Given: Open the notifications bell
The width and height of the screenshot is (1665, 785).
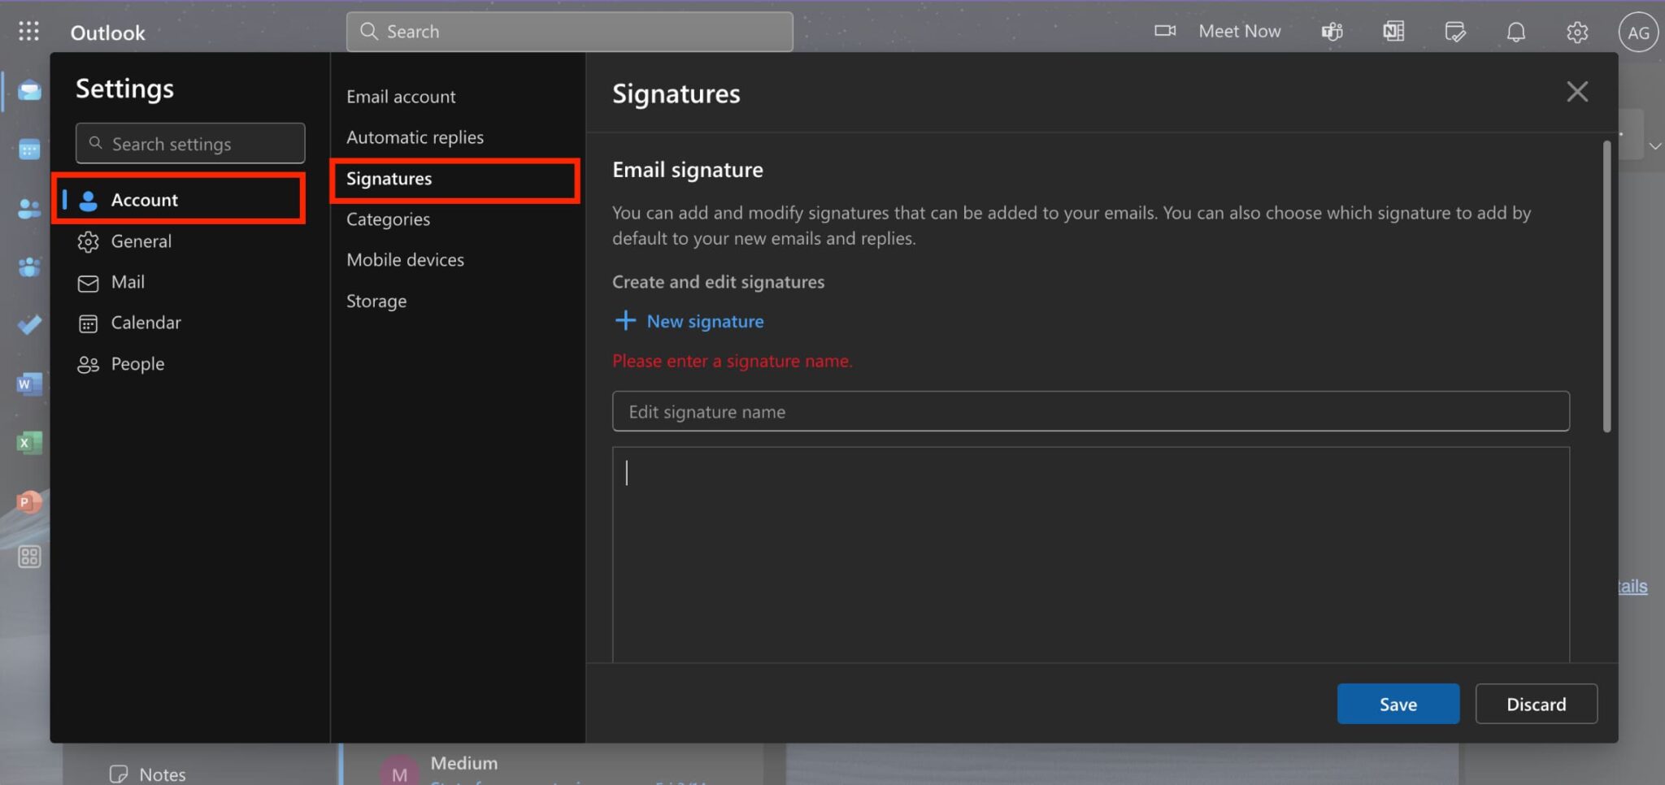Looking at the screenshot, I should coord(1515,32).
